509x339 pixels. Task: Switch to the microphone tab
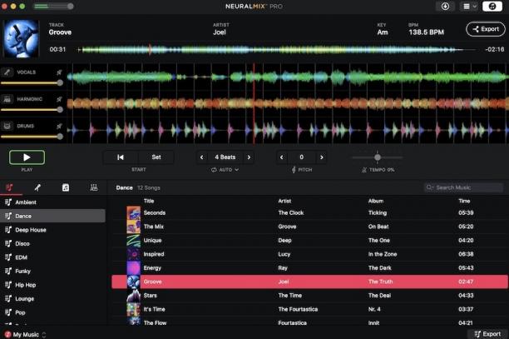point(37,187)
